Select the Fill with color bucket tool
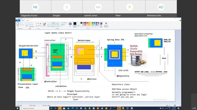 [x=38, y=24]
